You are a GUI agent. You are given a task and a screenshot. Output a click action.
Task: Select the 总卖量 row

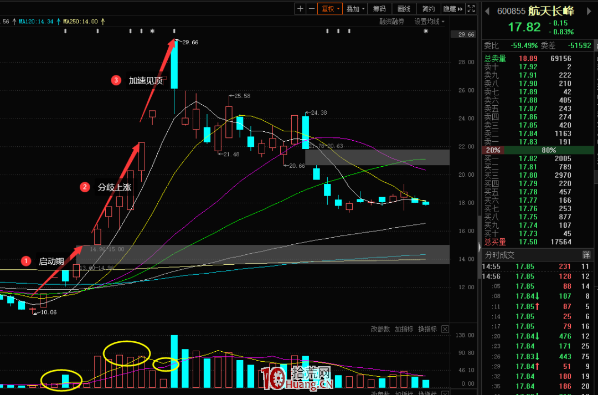pyautogui.click(x=537, y=58)
